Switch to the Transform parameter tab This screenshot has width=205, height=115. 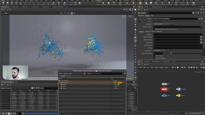141,16
